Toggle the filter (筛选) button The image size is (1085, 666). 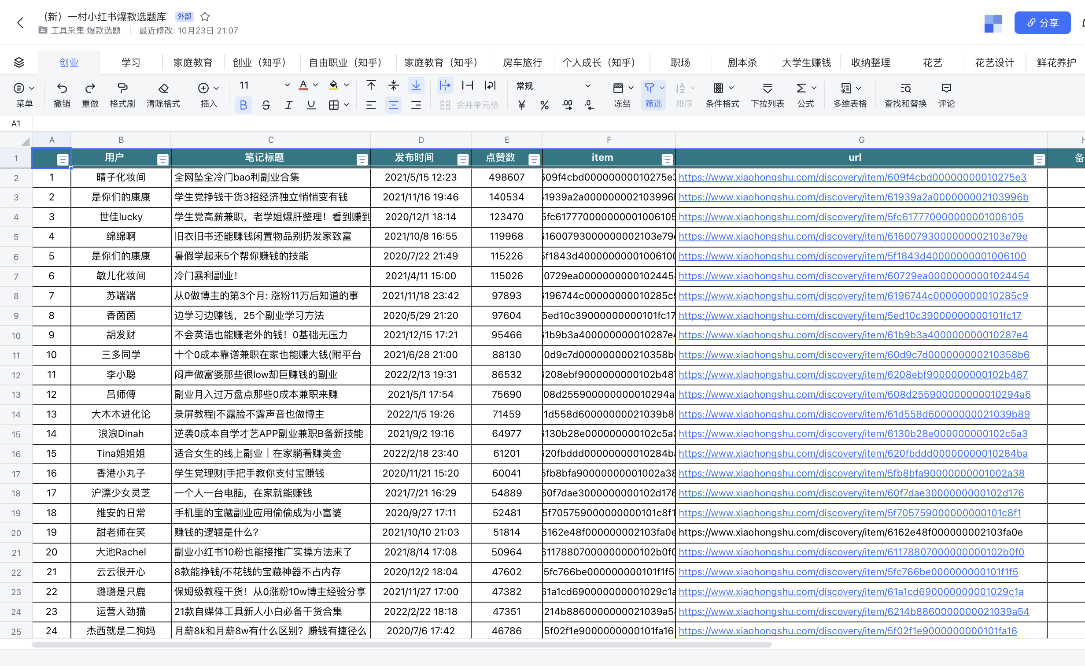(x=653, y=95)
